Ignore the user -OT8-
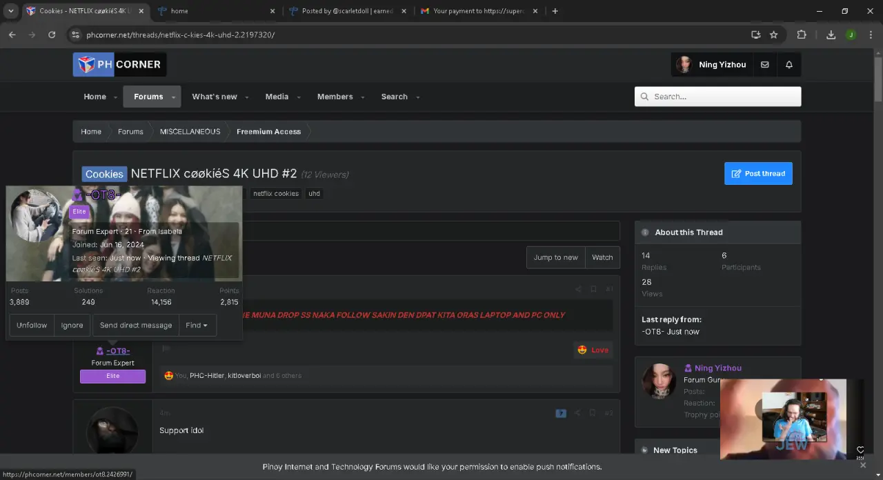This screenshot has height=480, width=883. coord(72,325)
